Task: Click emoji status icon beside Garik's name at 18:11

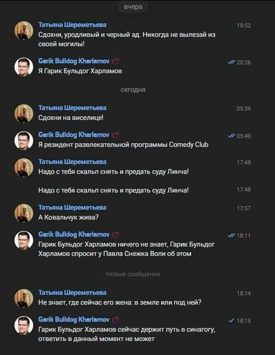Action: coord(115,235)
